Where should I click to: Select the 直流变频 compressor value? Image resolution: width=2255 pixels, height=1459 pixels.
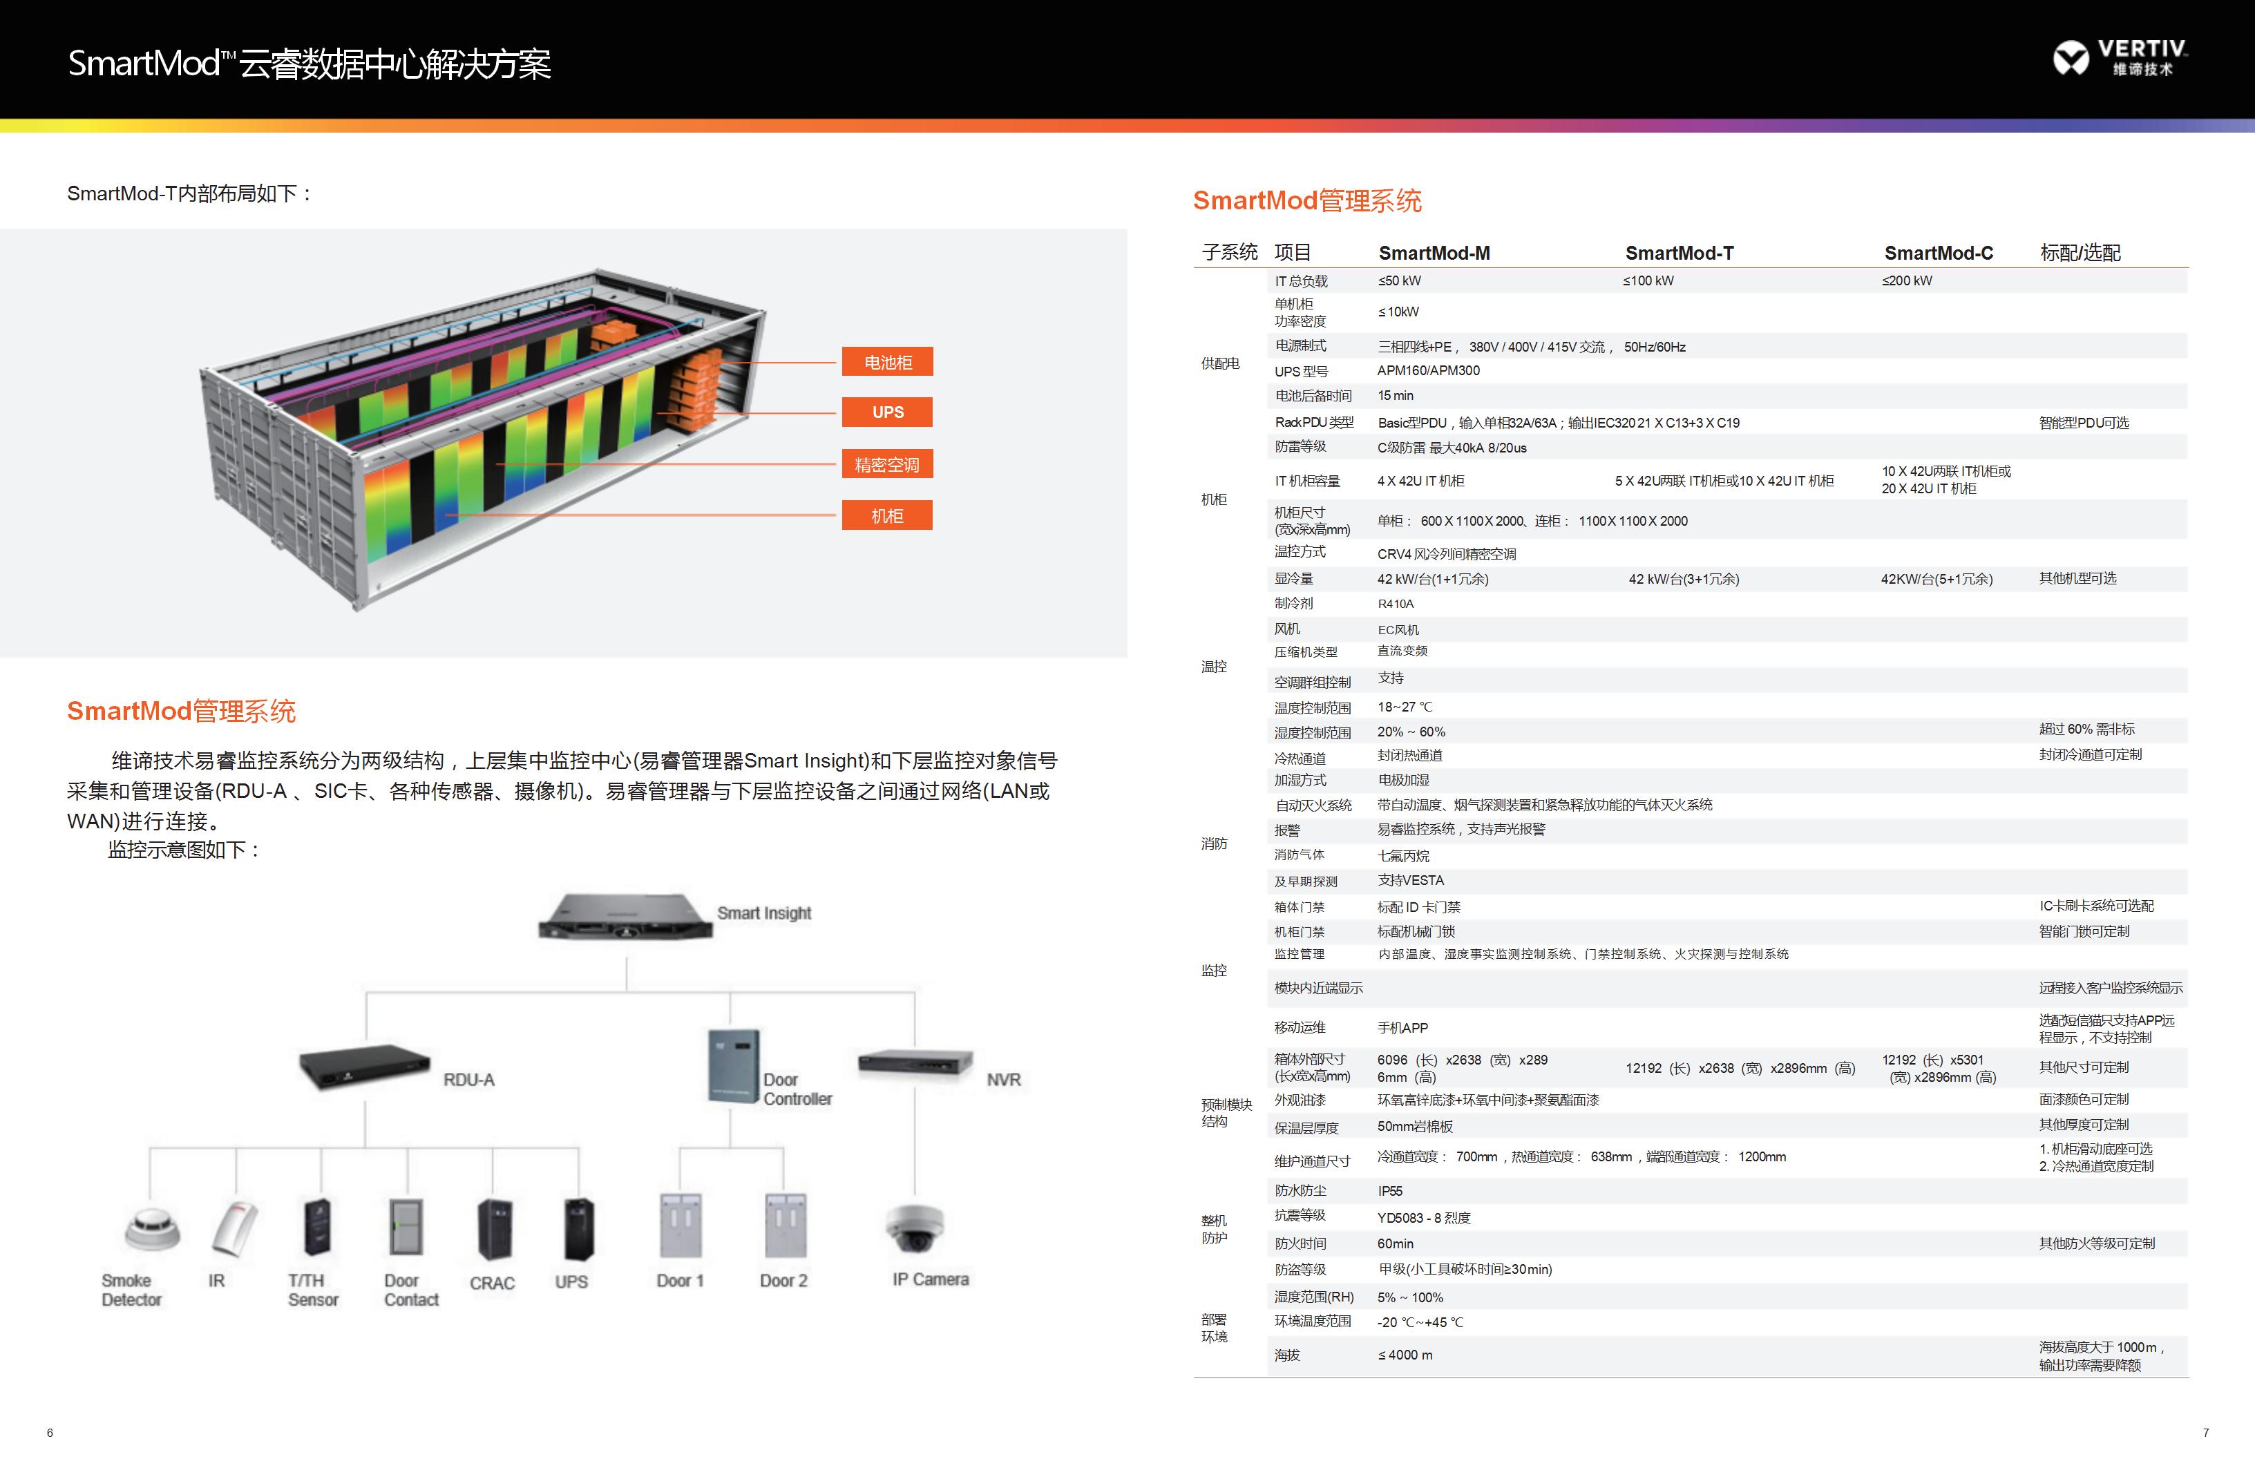tap(1402, 651)
